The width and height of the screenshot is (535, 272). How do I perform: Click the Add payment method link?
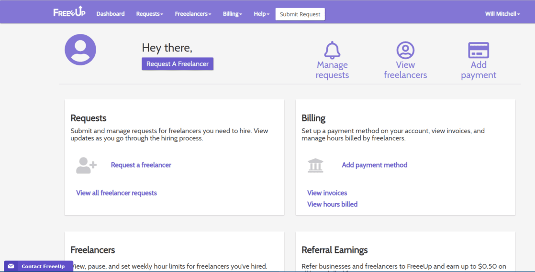[x=375, y=165]
